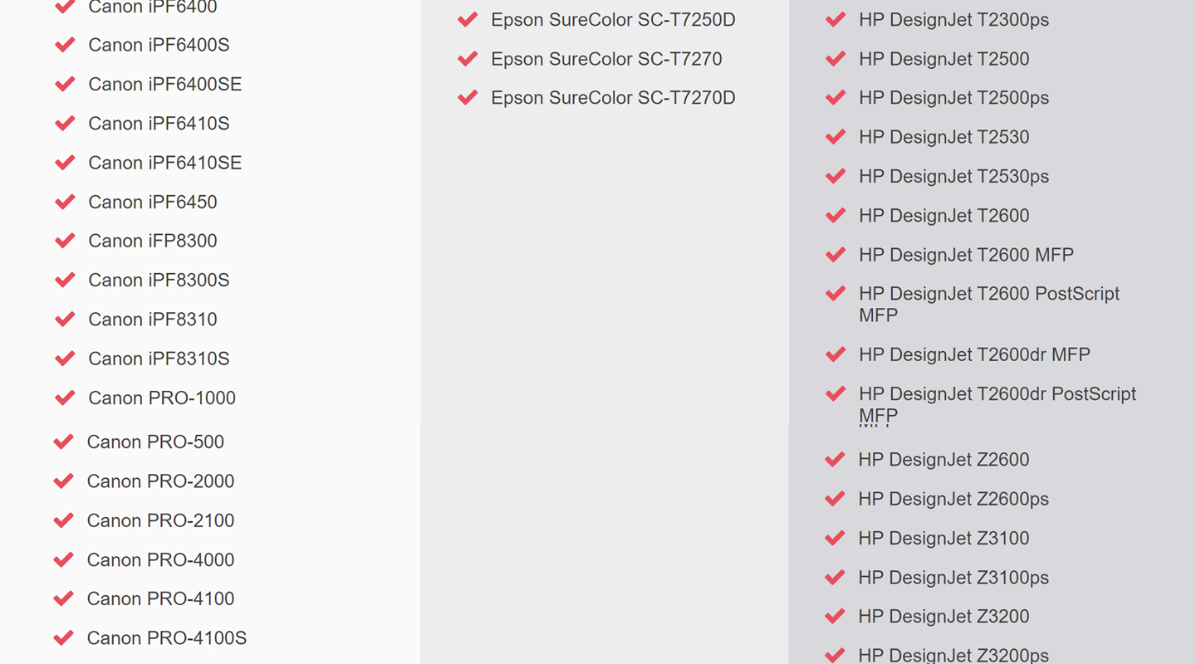1196x664 pixels.
Task: Click the Canon iPF6410SE list item
Action: [x=165, y=163]
